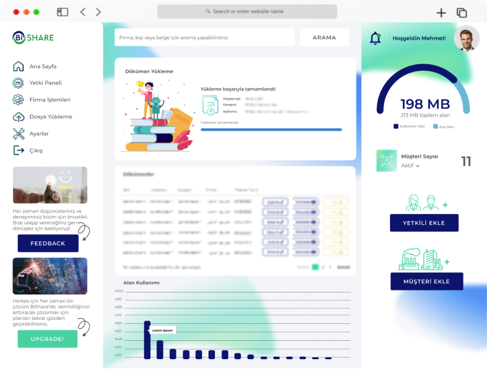Open Ana Sayfa home icon

tap(18, 66)
